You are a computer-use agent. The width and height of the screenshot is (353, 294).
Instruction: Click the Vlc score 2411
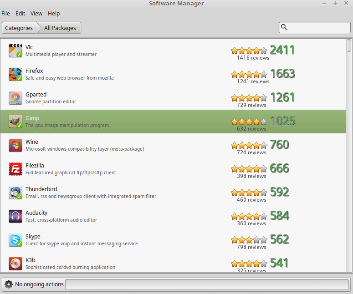[x=282, y=50]
